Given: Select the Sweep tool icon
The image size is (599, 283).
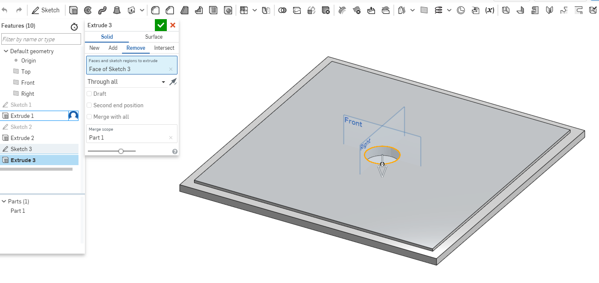Looking at the screenshot, I should (102, 10).
